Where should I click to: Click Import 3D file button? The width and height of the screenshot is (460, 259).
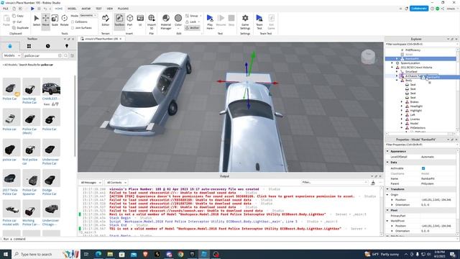coord(152,22)
